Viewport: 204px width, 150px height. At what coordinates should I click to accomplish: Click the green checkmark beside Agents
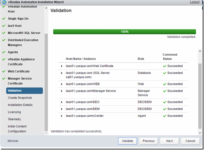pos(4,52)
